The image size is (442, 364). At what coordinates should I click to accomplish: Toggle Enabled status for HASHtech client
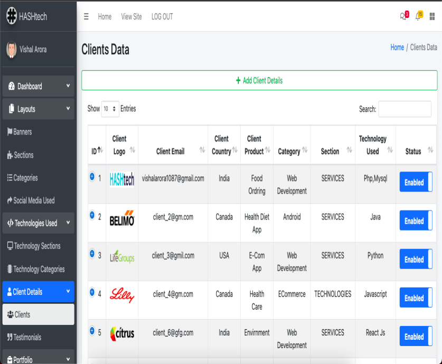pos(416,182)
